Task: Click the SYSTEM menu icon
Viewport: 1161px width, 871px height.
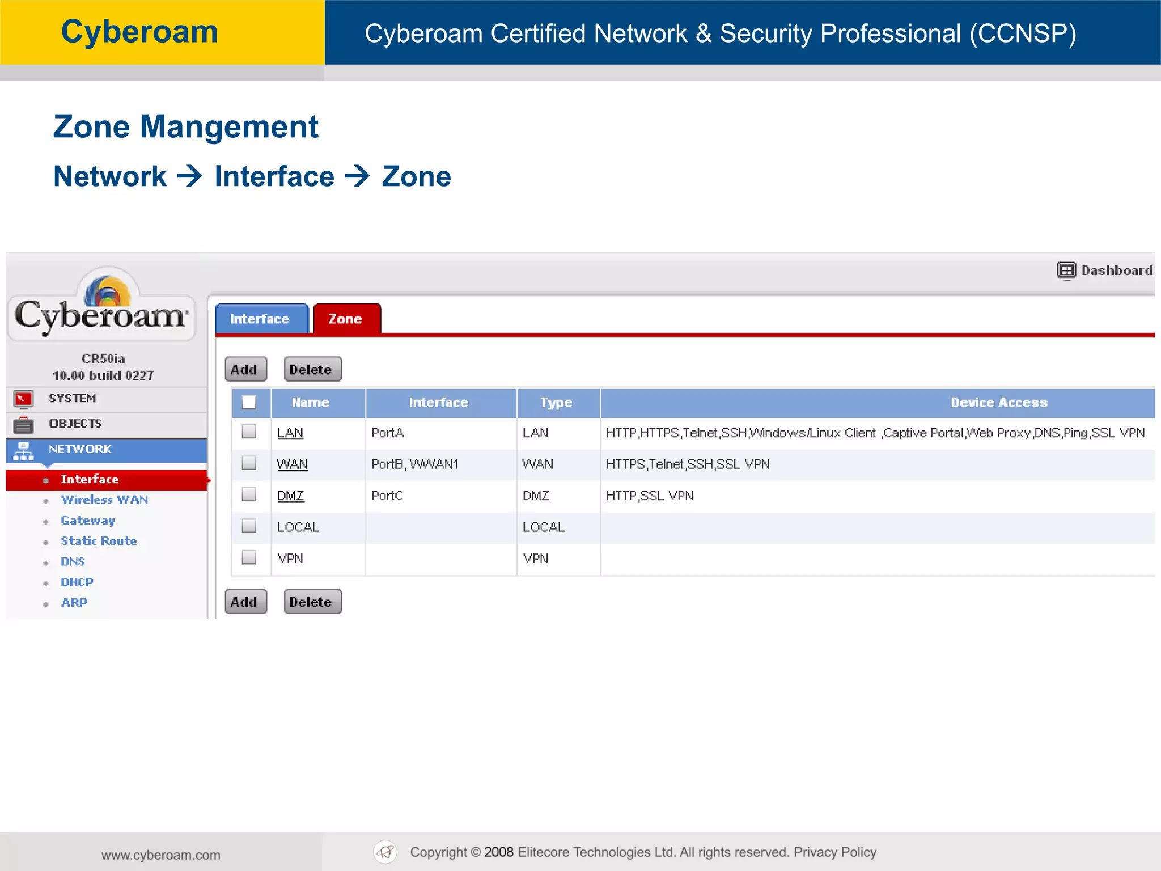Action: [x=23, y=399]
